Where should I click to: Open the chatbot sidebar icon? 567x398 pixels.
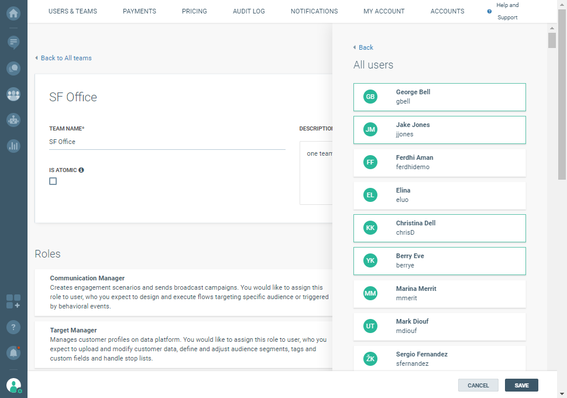point(13,119)
